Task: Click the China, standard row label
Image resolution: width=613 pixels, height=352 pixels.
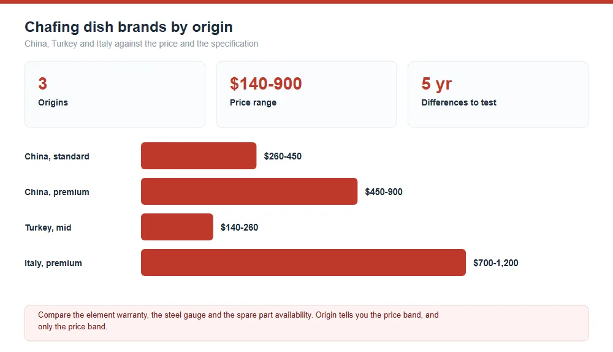Action: 57,156
